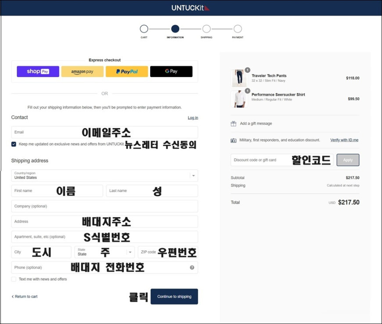
Task: Click the $99.50 price
Action: click(x=353, y=99)
